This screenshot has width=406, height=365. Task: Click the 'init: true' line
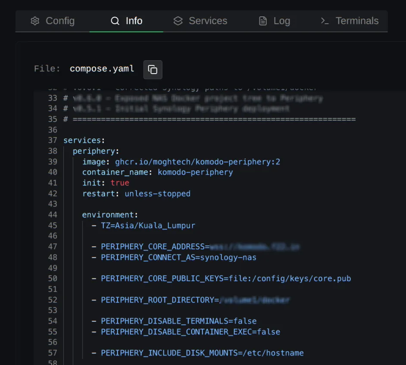point(106,183)
